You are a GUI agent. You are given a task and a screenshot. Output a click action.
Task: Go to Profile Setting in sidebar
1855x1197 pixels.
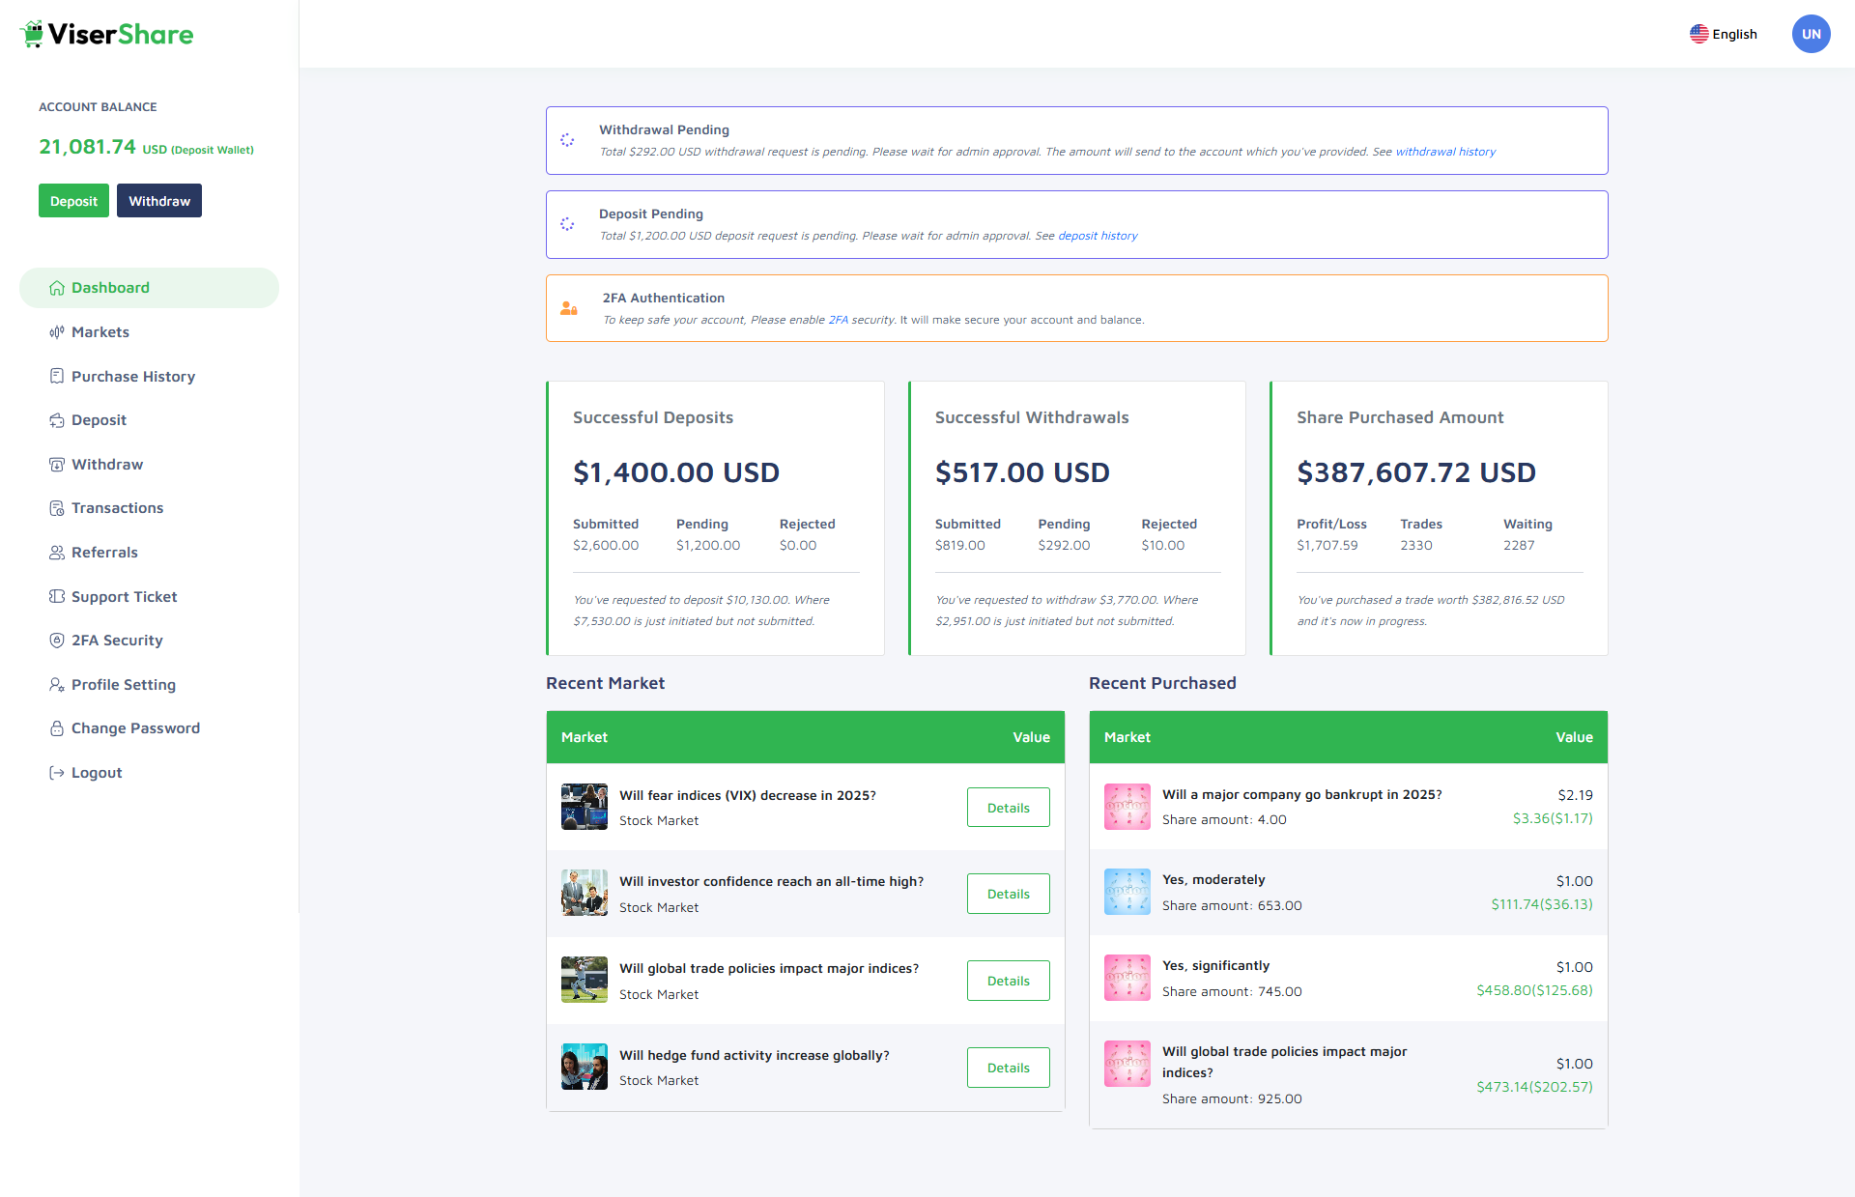(123, 685)
